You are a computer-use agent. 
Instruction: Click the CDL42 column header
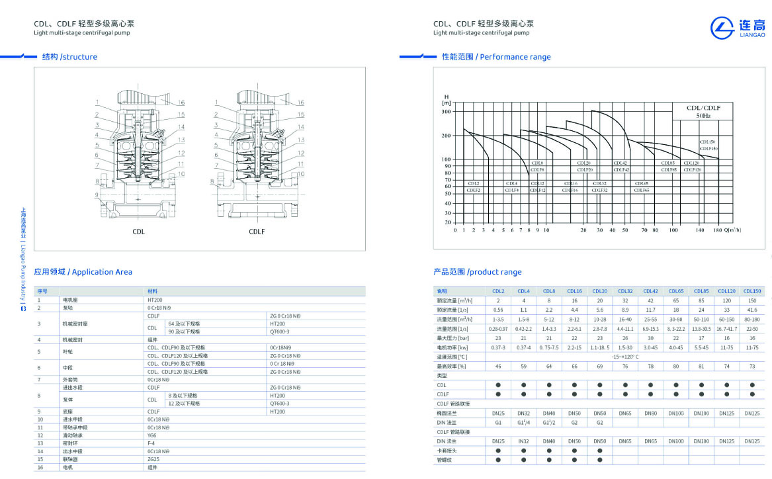point(650,291)
